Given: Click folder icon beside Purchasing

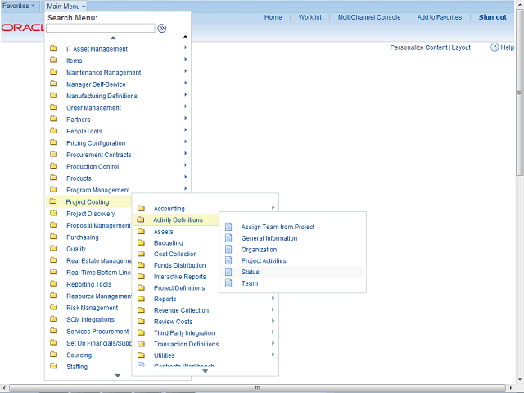Looking at the screenshot, I should coord(53,237).
